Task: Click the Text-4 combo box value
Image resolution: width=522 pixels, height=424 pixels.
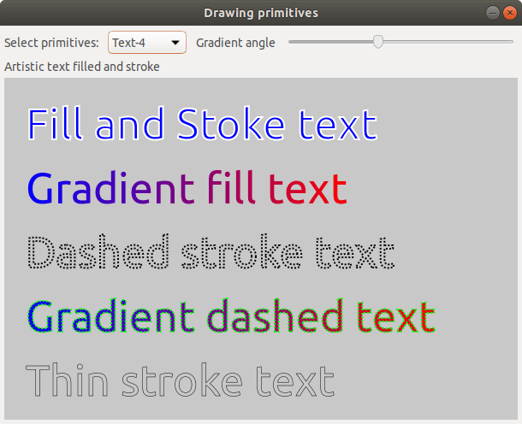Action: click(x=137, y=43)
